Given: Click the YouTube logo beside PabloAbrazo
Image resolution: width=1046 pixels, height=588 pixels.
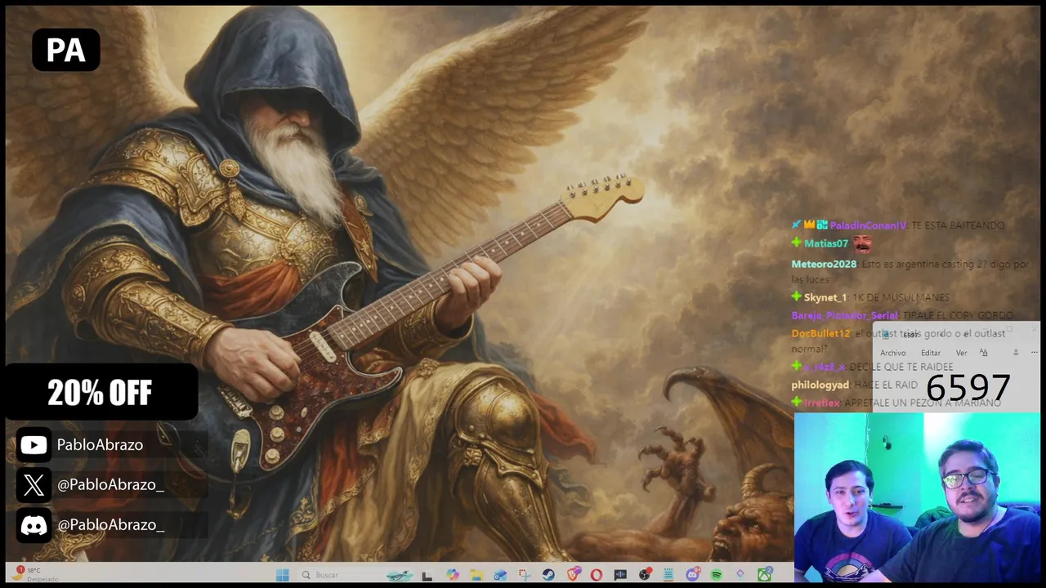Looking at the screenshot, I should (x=34, y=445).
